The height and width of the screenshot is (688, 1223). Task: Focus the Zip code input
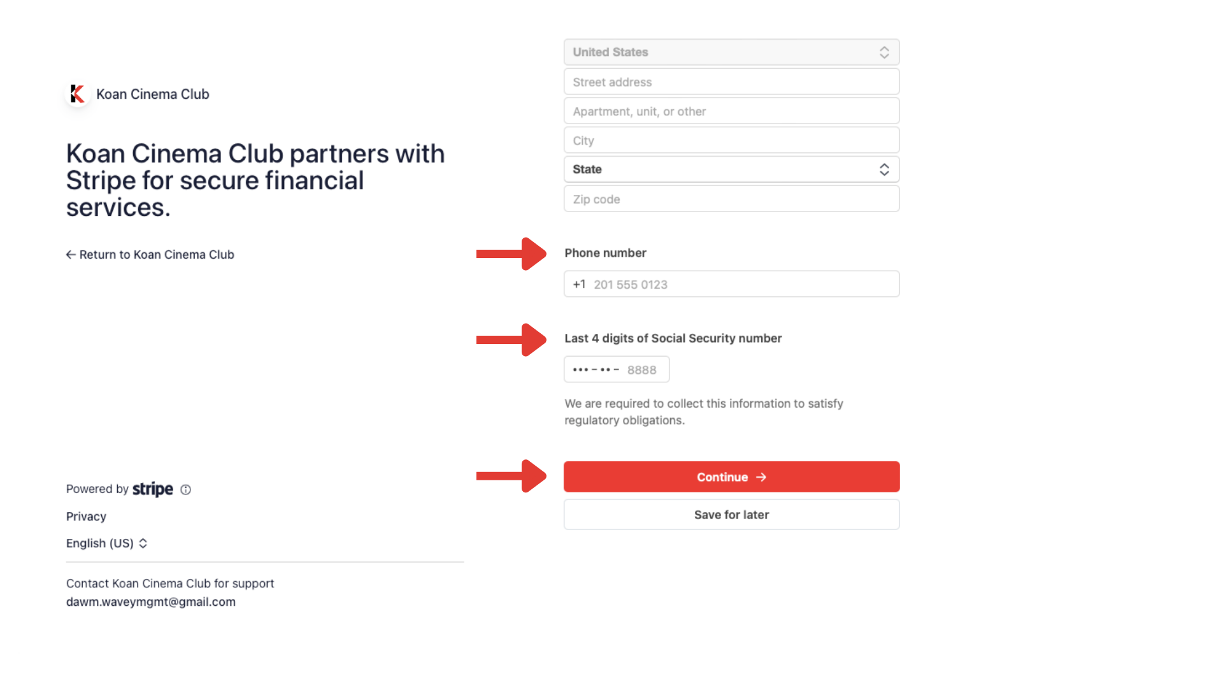click(x=731, y=199)
